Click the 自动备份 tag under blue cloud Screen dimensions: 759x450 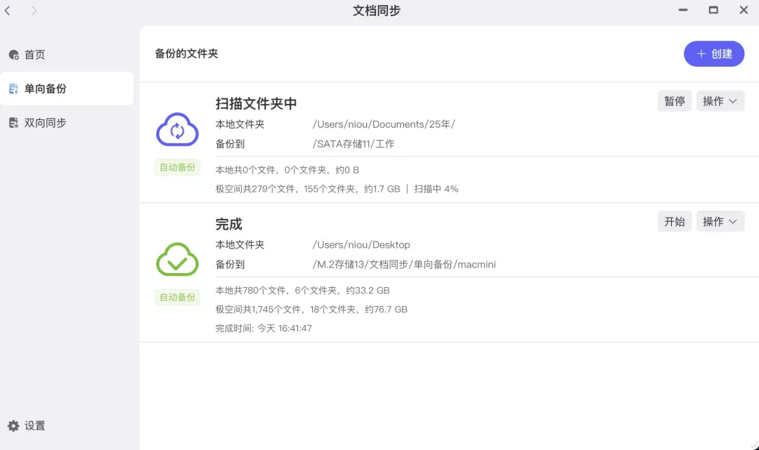[x=177, y=168]
